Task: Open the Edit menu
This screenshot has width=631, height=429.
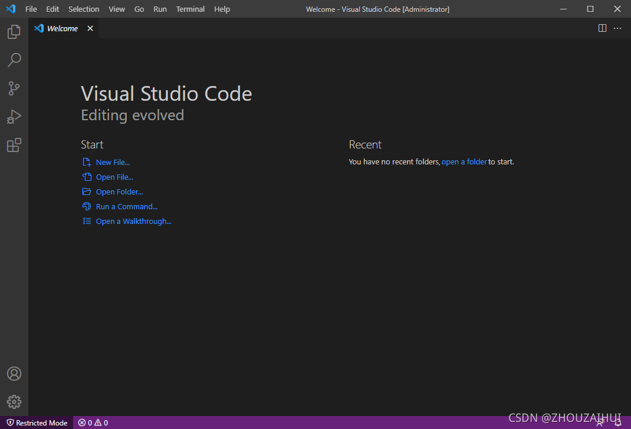Action: 52,9
